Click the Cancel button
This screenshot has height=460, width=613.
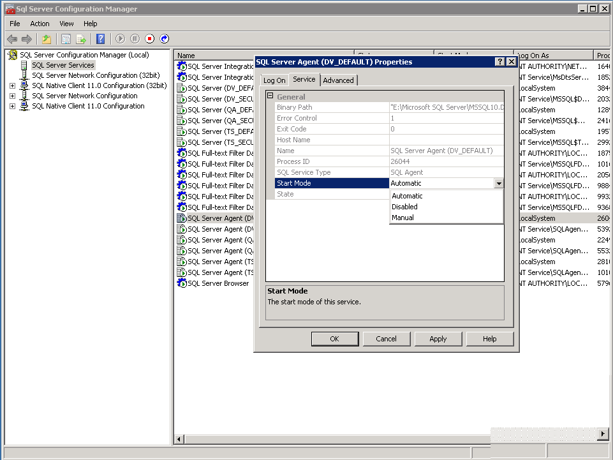[387, 339]
